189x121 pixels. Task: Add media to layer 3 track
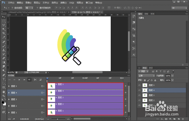(x=126, y=99)
